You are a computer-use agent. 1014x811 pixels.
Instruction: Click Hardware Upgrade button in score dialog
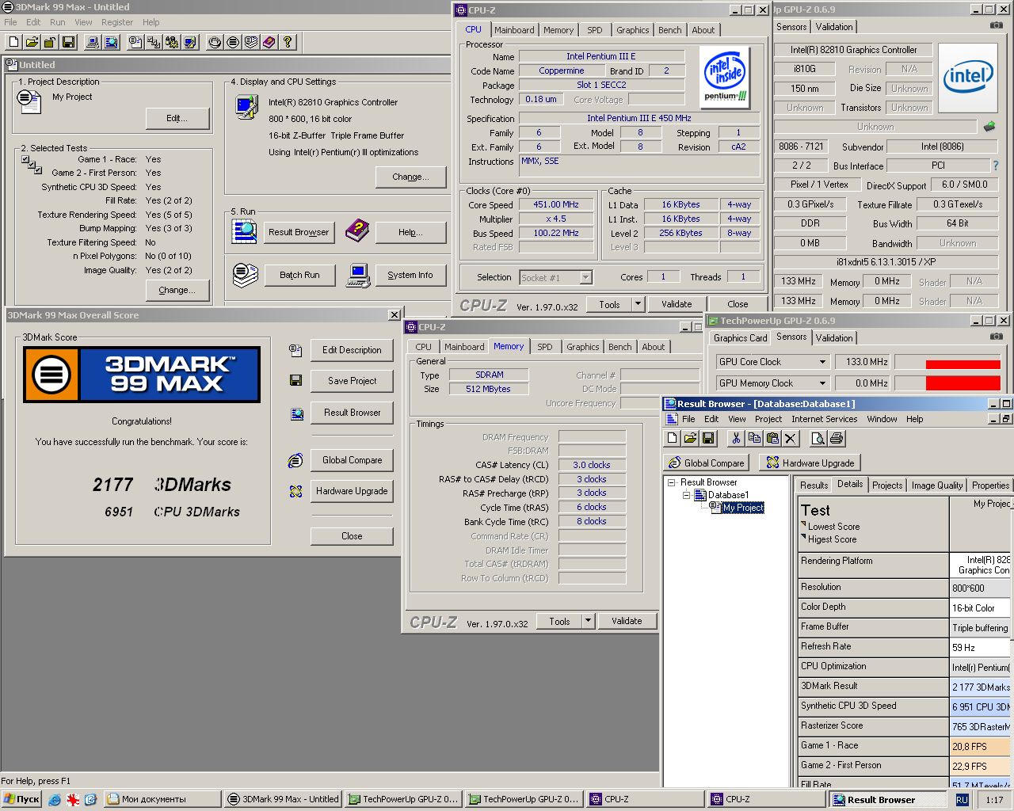click(x=353, y=491)
